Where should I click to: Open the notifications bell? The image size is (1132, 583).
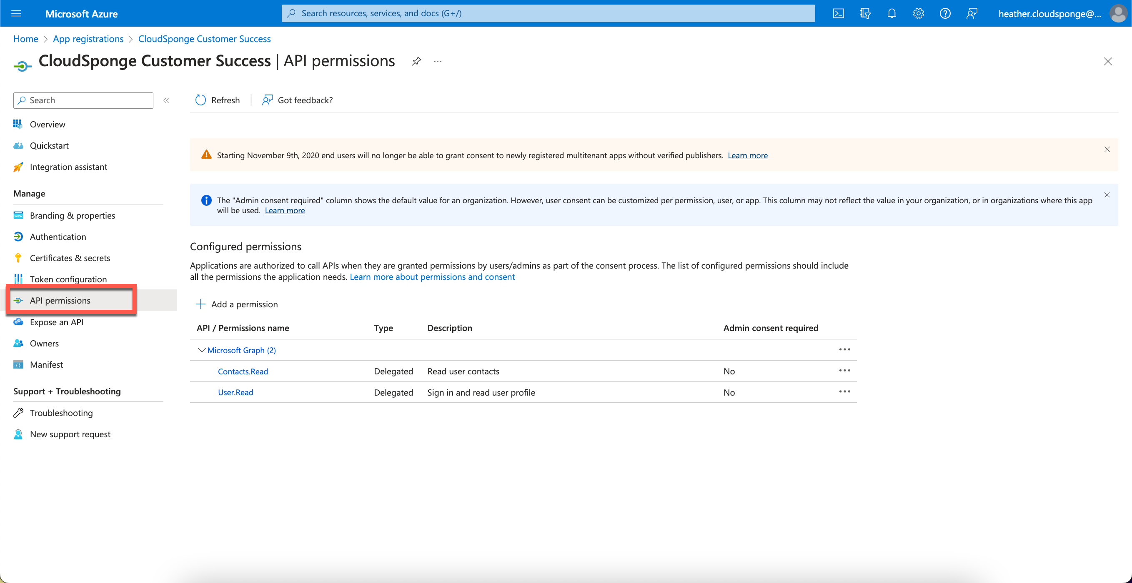[892, 14]
